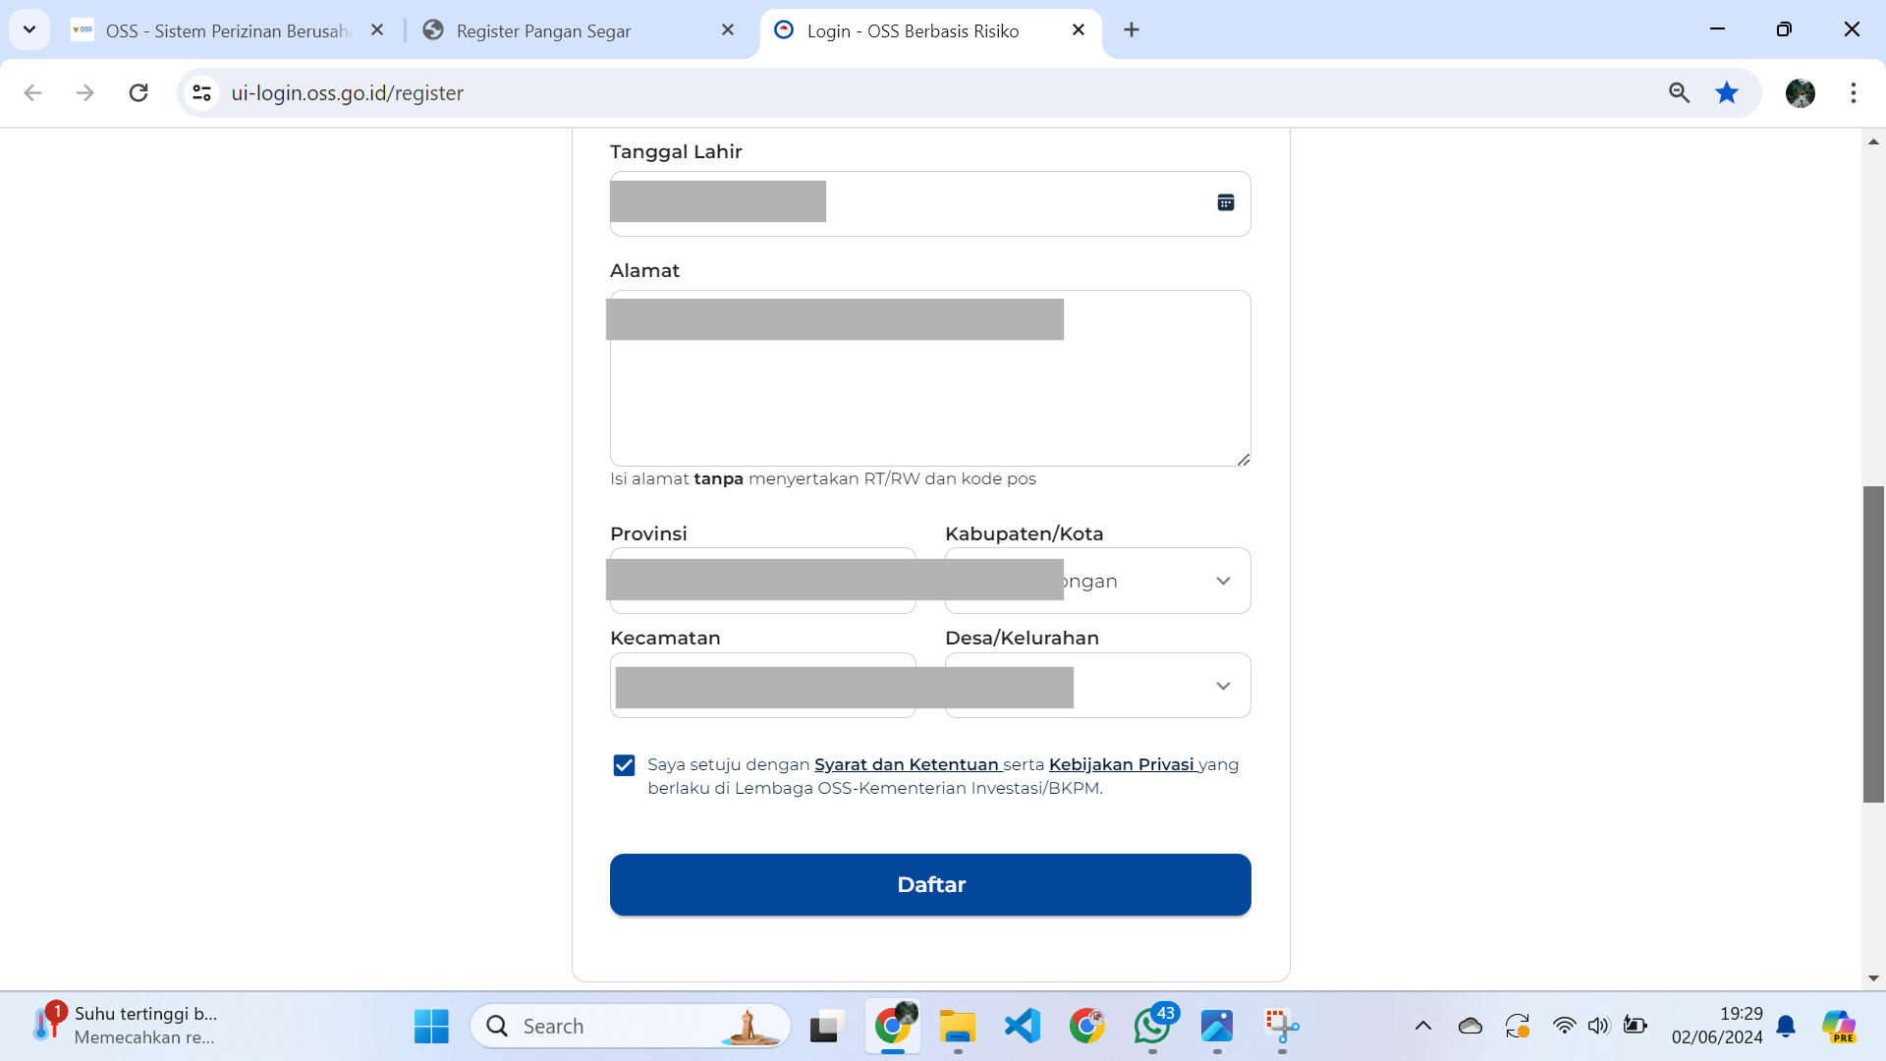The width and height of the screenshot is (1886, 1061).
Task: Open the Syarat dan Ketentuan link
Action: click(x=907, y=764)
